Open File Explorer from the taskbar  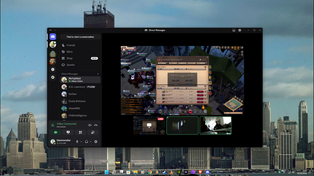(x=135, y=172)
